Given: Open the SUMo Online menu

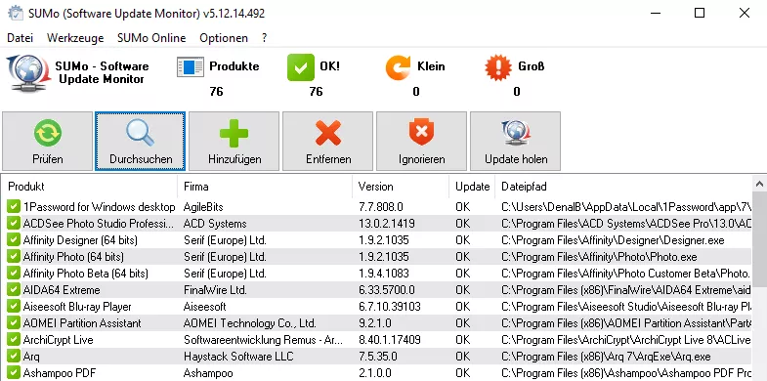Looking at the screenshot, I should point(151,38).
